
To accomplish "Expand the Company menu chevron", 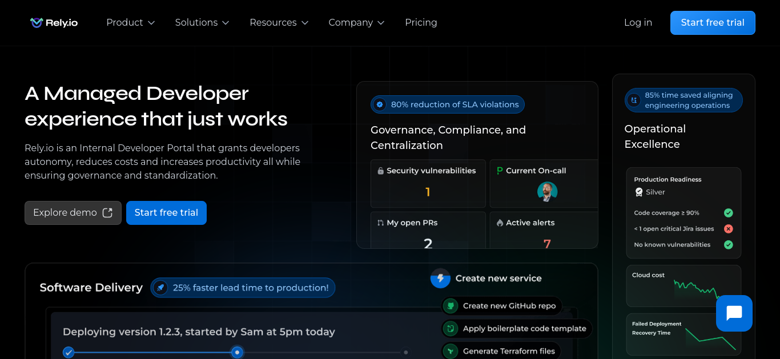I will point(381,23).
